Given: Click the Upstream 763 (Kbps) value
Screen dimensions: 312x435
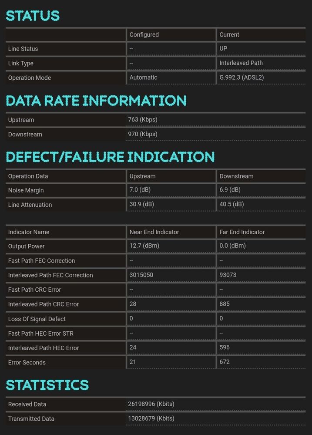Looking at the screenshot, I should pos(143,120).
